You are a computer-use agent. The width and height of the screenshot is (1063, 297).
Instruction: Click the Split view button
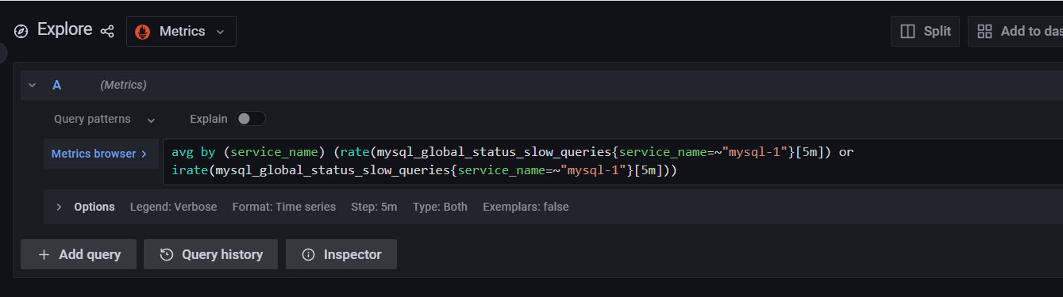tap(926, 31)
